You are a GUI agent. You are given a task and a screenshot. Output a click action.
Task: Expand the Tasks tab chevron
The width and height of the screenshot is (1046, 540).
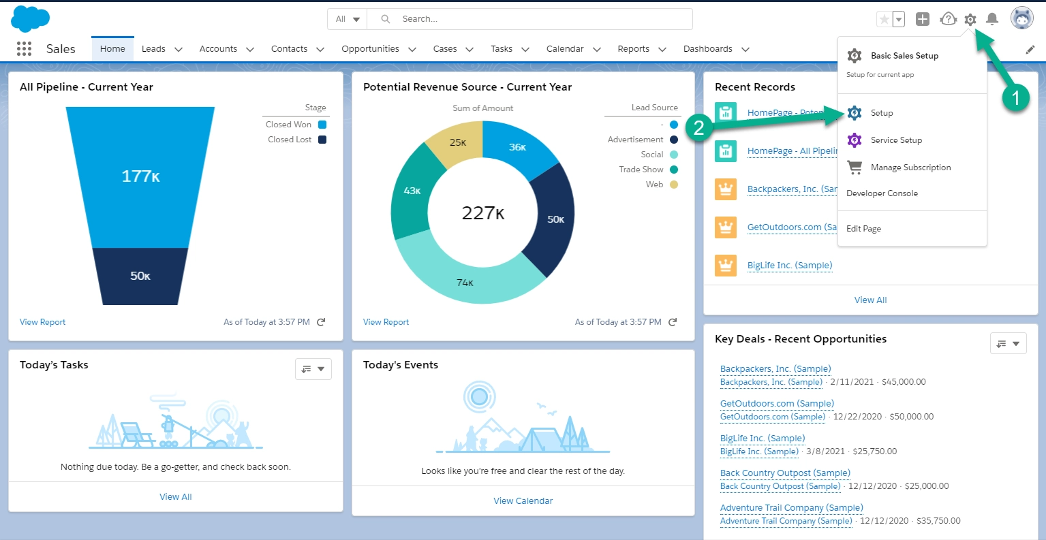pyautogui.click(x=525, y=50)
